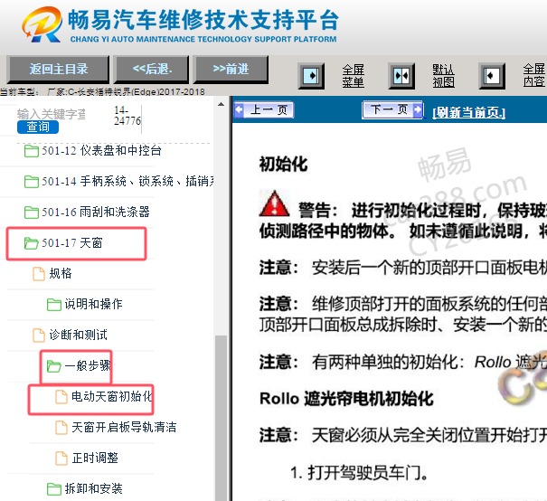Go to previous page with 上一页
This screenshot has width=547, height=501.
(x=264, y=110)
